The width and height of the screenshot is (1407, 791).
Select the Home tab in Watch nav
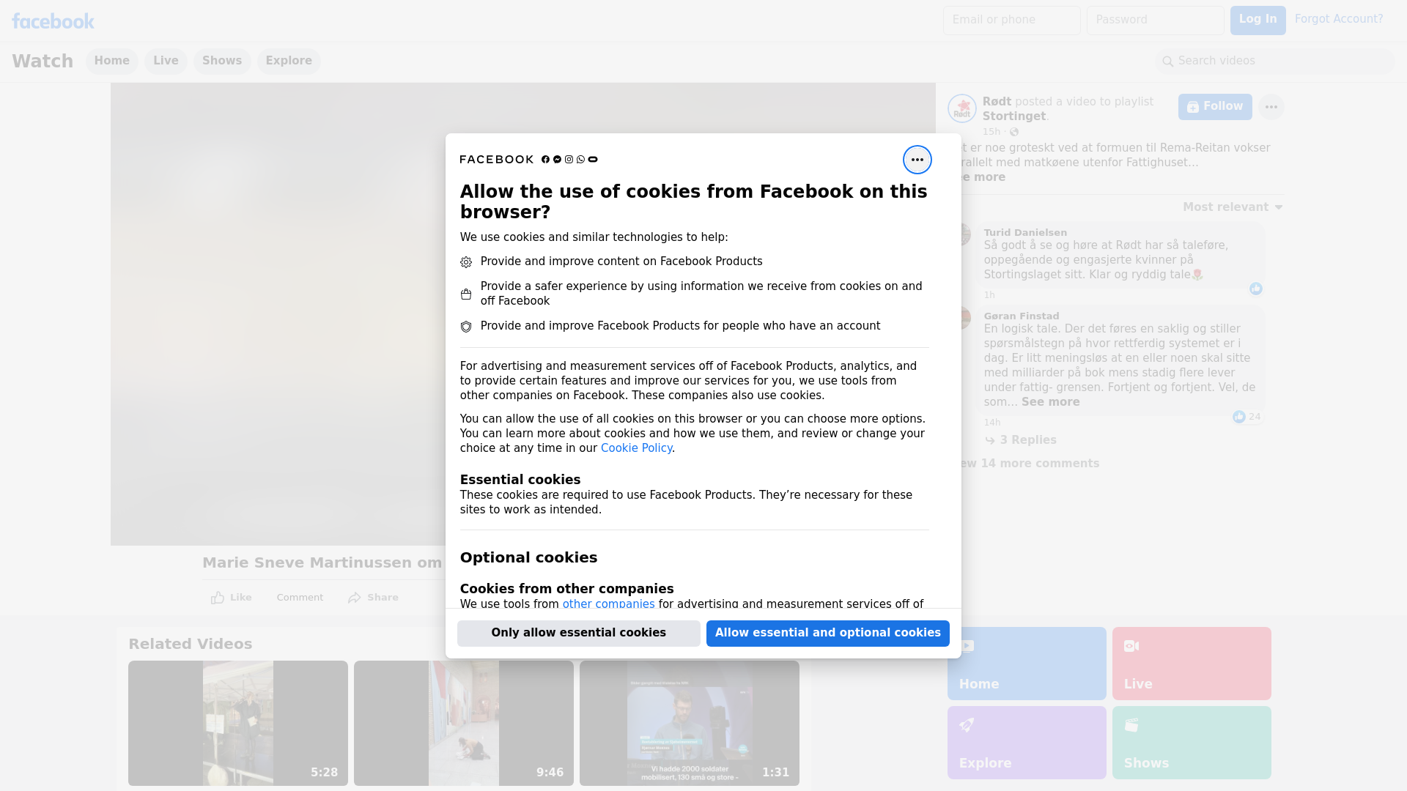pos(111,61)
